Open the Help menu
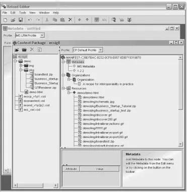Screen dimensions: 187x192 point(56,13)
